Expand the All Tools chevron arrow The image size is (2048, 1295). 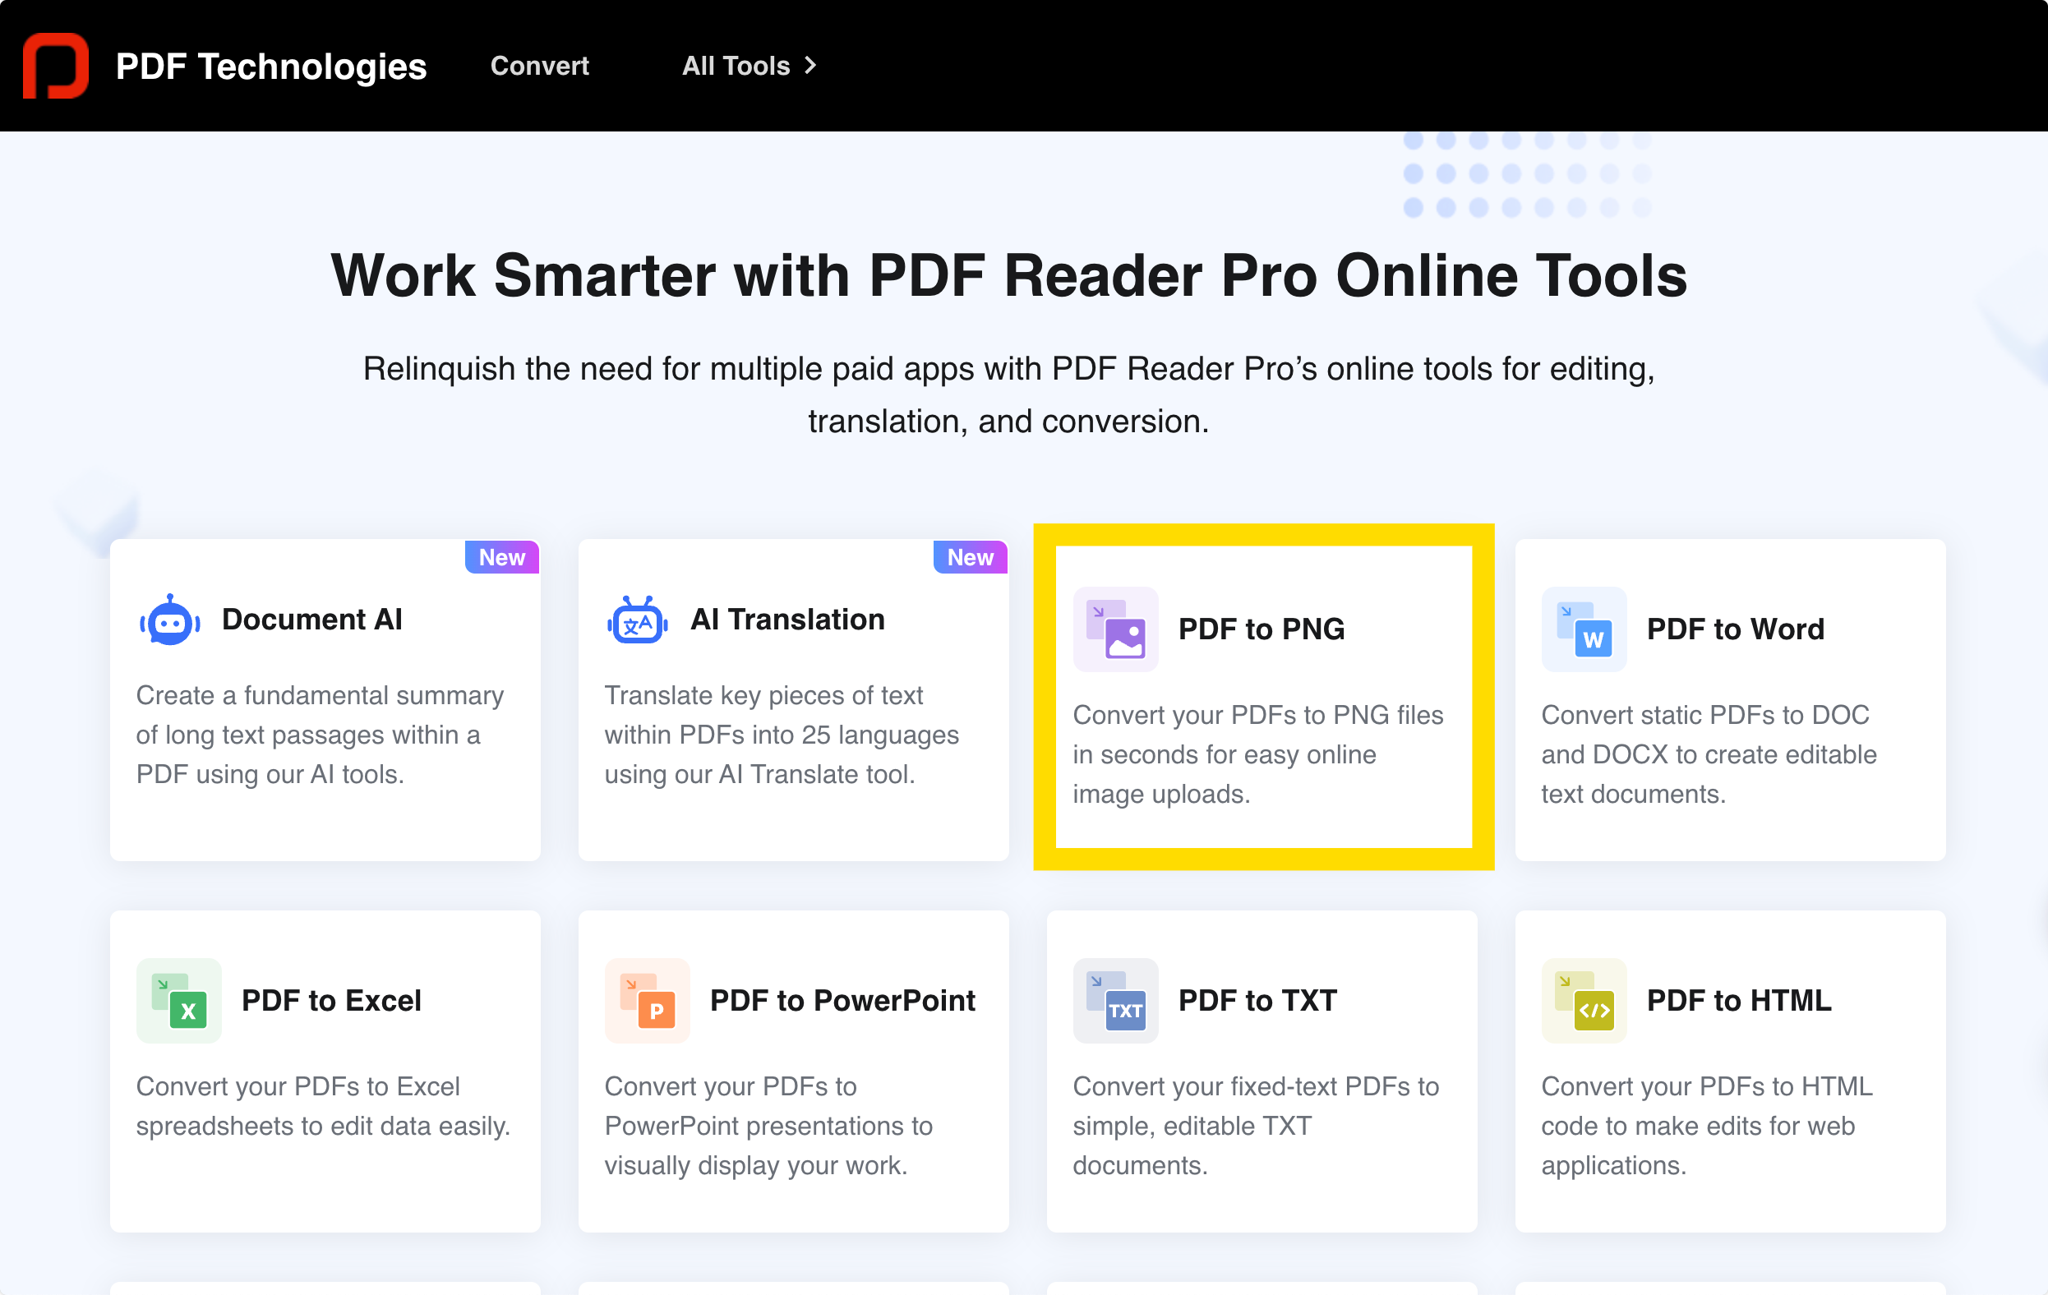click(x=810, y=66)
